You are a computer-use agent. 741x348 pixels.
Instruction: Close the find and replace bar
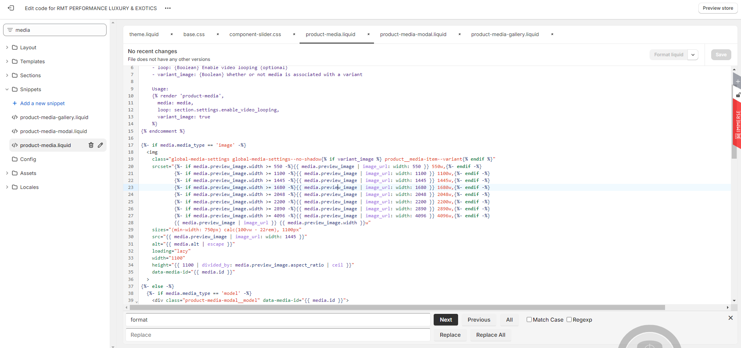(731, 318)
